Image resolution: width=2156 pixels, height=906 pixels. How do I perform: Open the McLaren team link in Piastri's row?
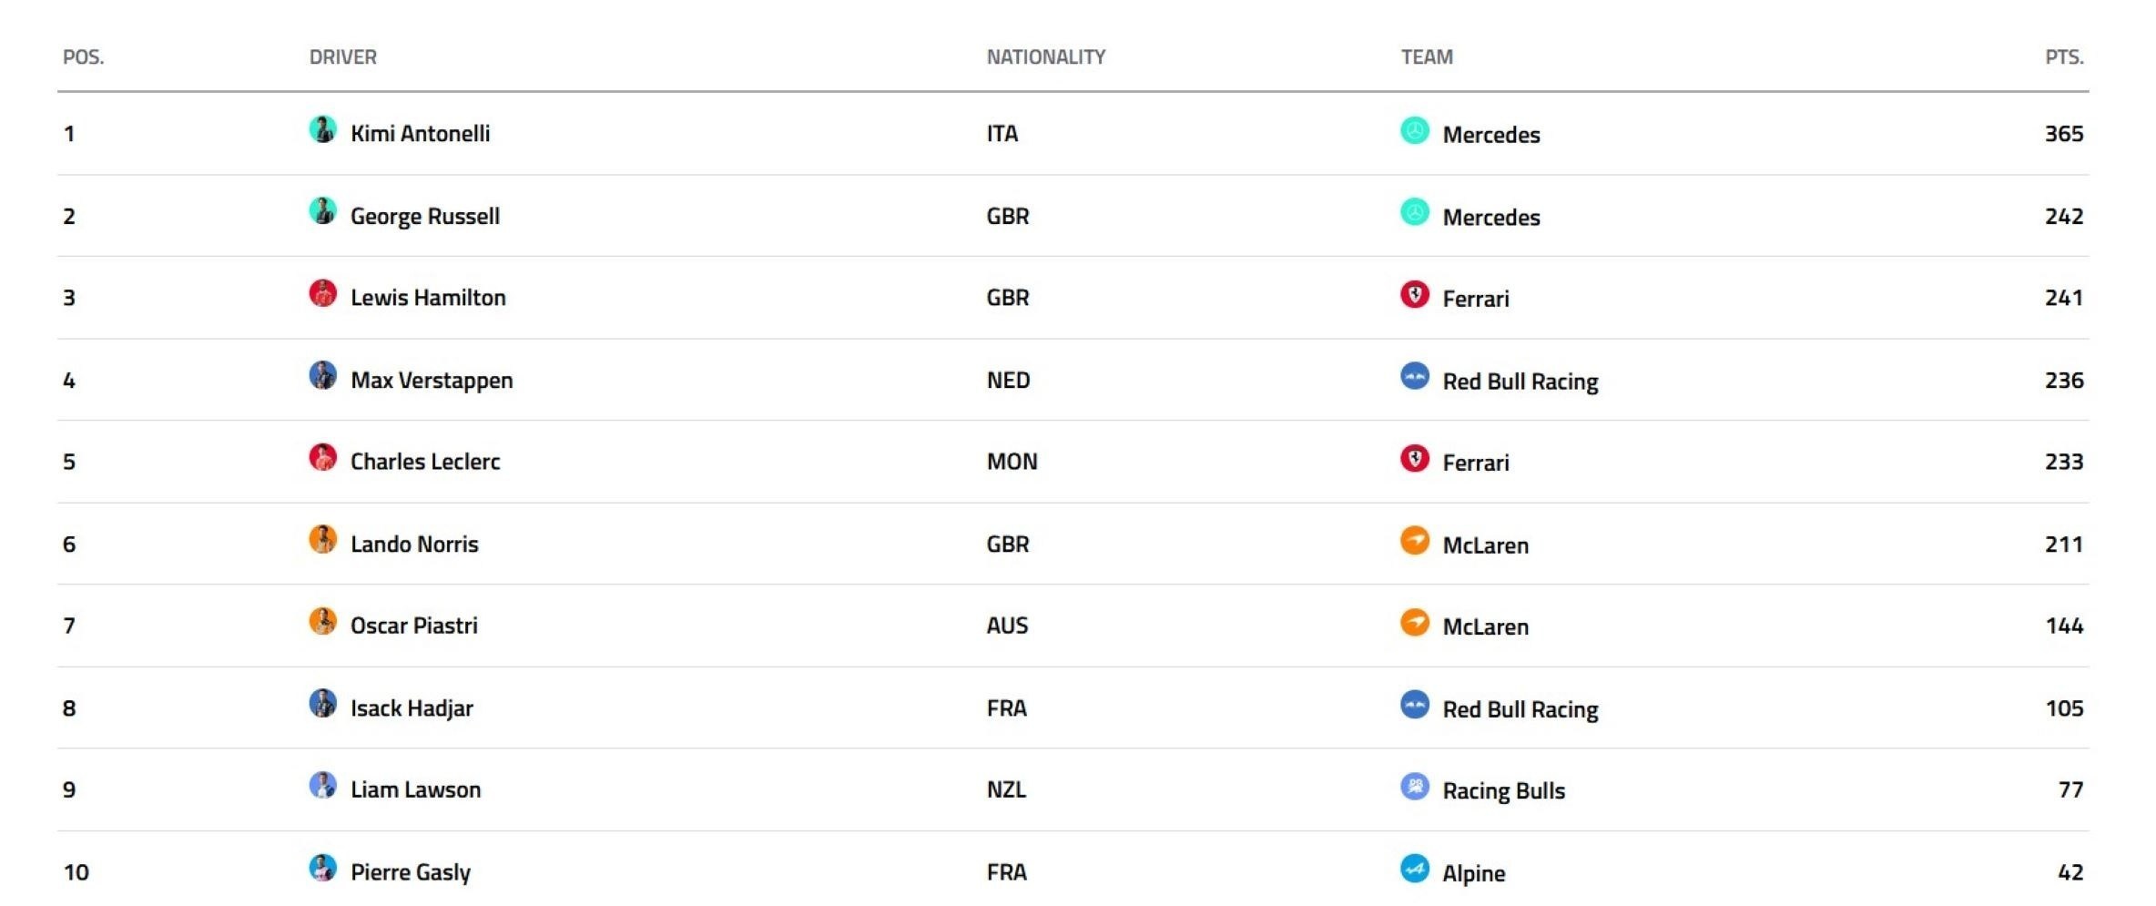pyautogui.click(x=1486, y=626)
